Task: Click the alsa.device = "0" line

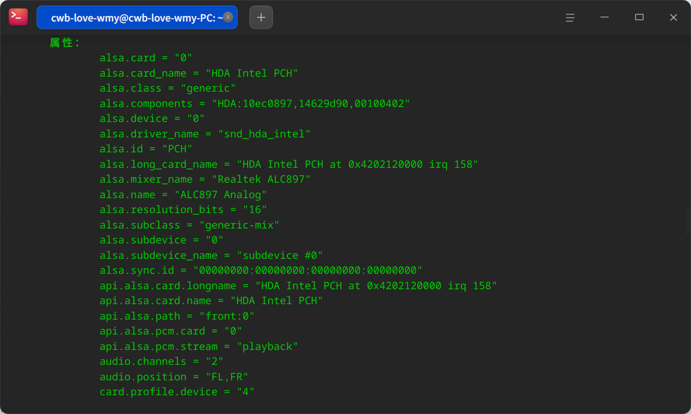Action: click(x=153, y=119)
